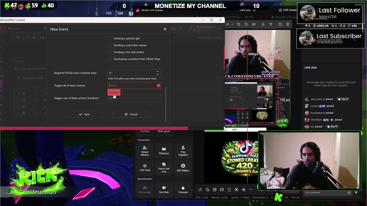The width and height of the screenshot is (367, 206).
Task: Save the new event
Action: coord(84,114)
